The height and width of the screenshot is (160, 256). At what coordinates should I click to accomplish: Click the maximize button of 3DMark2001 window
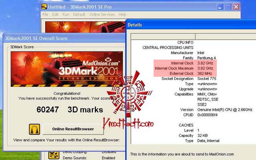pyautogui.click(x=228, y=7)
